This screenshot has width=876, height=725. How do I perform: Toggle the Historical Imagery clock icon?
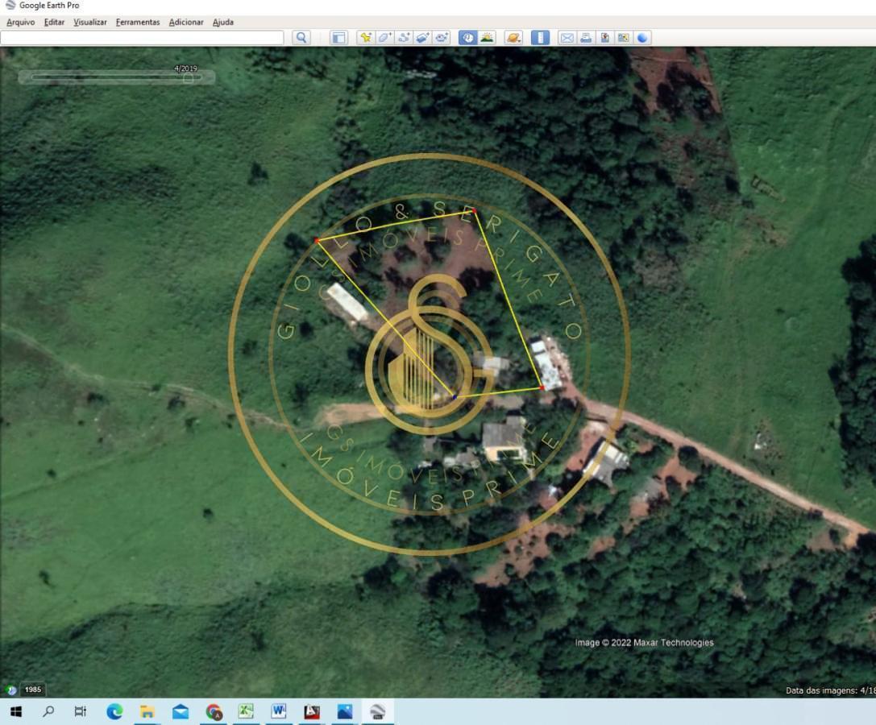point(467,37)
